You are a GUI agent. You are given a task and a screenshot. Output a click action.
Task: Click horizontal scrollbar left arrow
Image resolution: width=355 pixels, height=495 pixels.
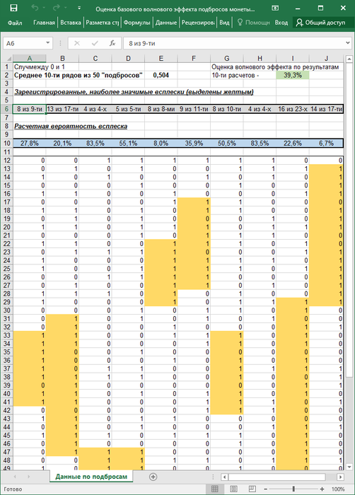(x=224, y=477)
